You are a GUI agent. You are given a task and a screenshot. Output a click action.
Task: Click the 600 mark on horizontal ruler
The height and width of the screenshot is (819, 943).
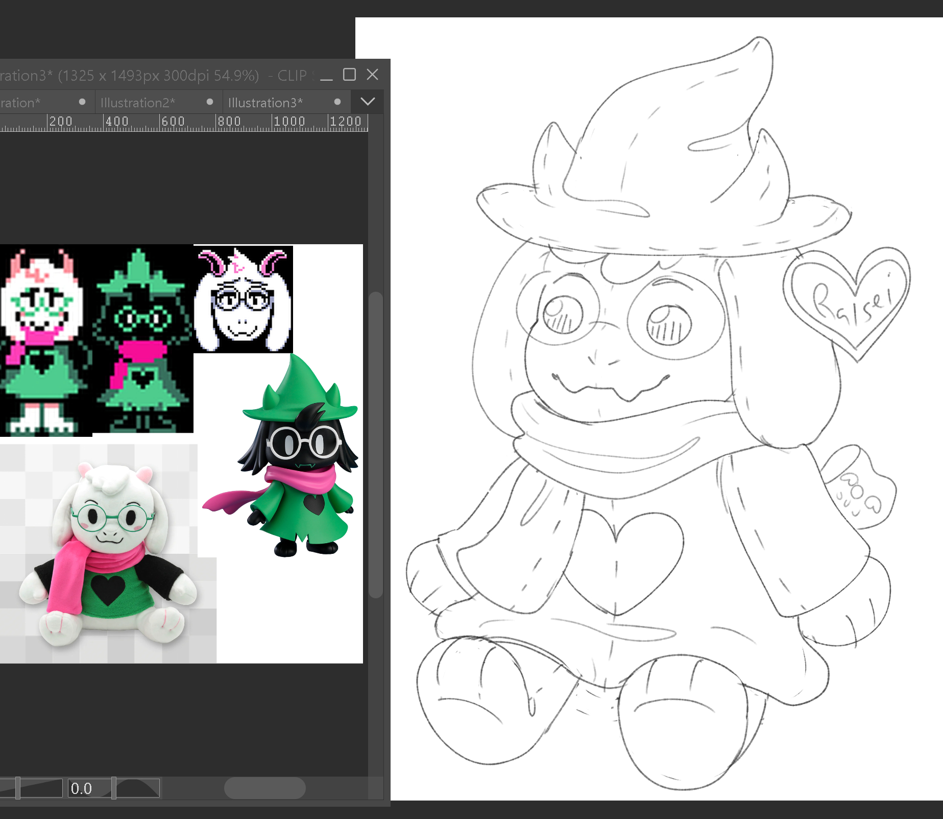pos(173,122)
